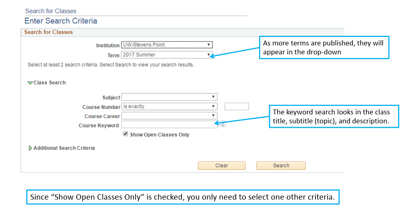Open the Term dropdown showing 2017 Summer
The width and height of the screenshot is (405, 213).
pyautogui.click(x=166, y=55)
